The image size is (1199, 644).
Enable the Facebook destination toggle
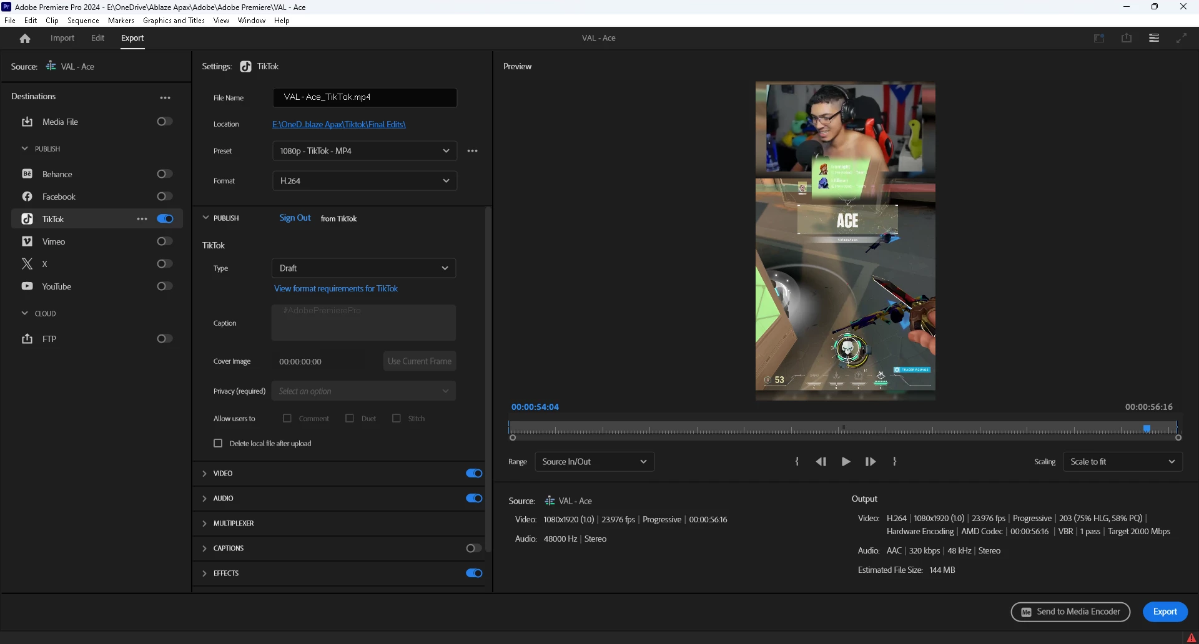165,197
